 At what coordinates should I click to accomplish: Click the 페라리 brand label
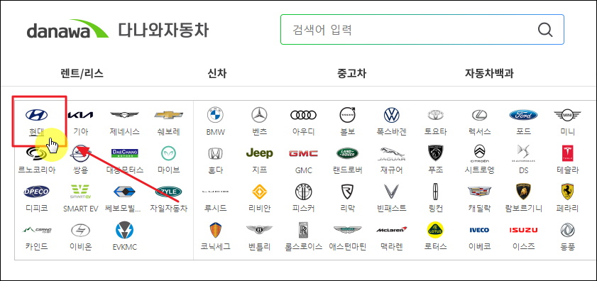click(568, 209)
